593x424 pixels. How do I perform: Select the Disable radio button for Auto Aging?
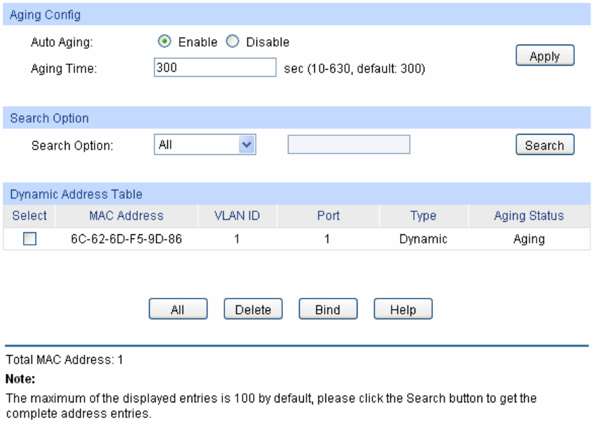(x=232, y=43)
